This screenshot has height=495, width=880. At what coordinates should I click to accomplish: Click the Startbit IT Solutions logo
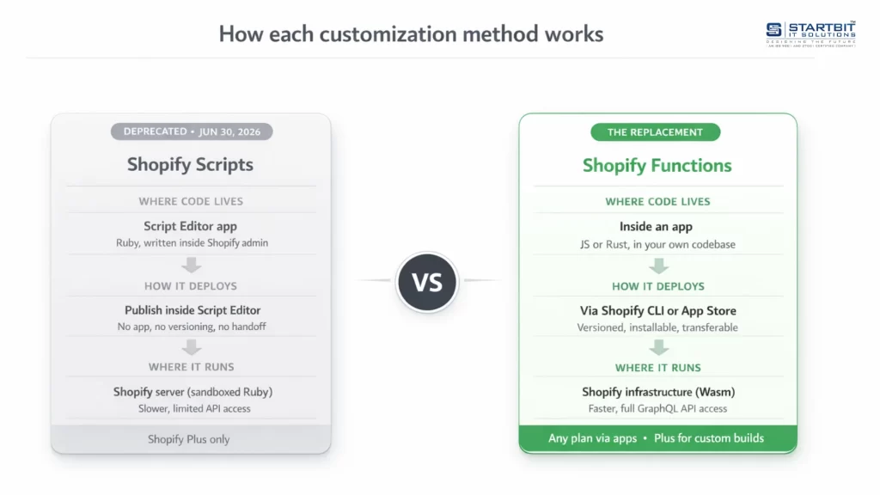pos(810,34)
